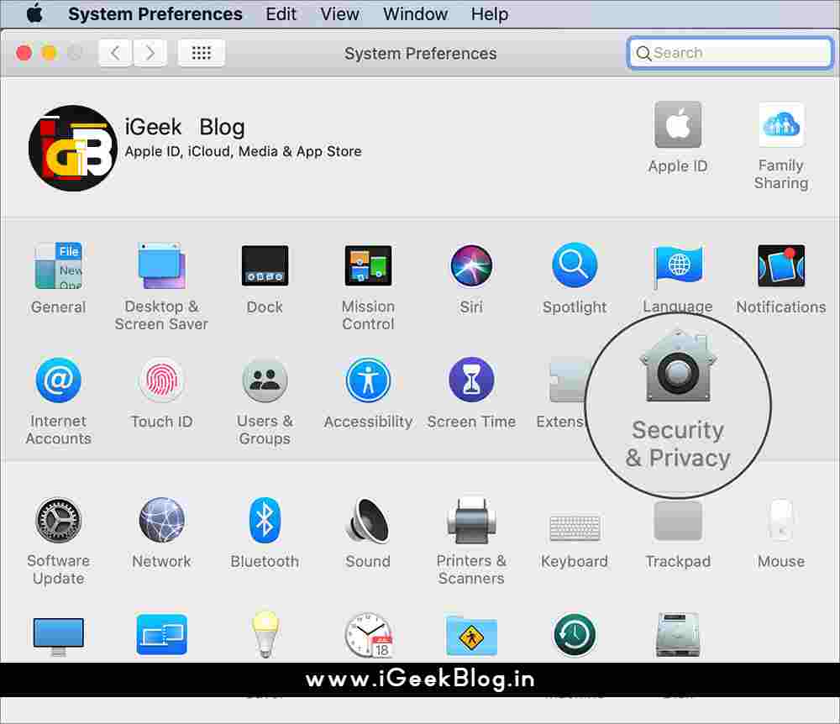Open the Siri preferences pane

(x=471, y=278)
